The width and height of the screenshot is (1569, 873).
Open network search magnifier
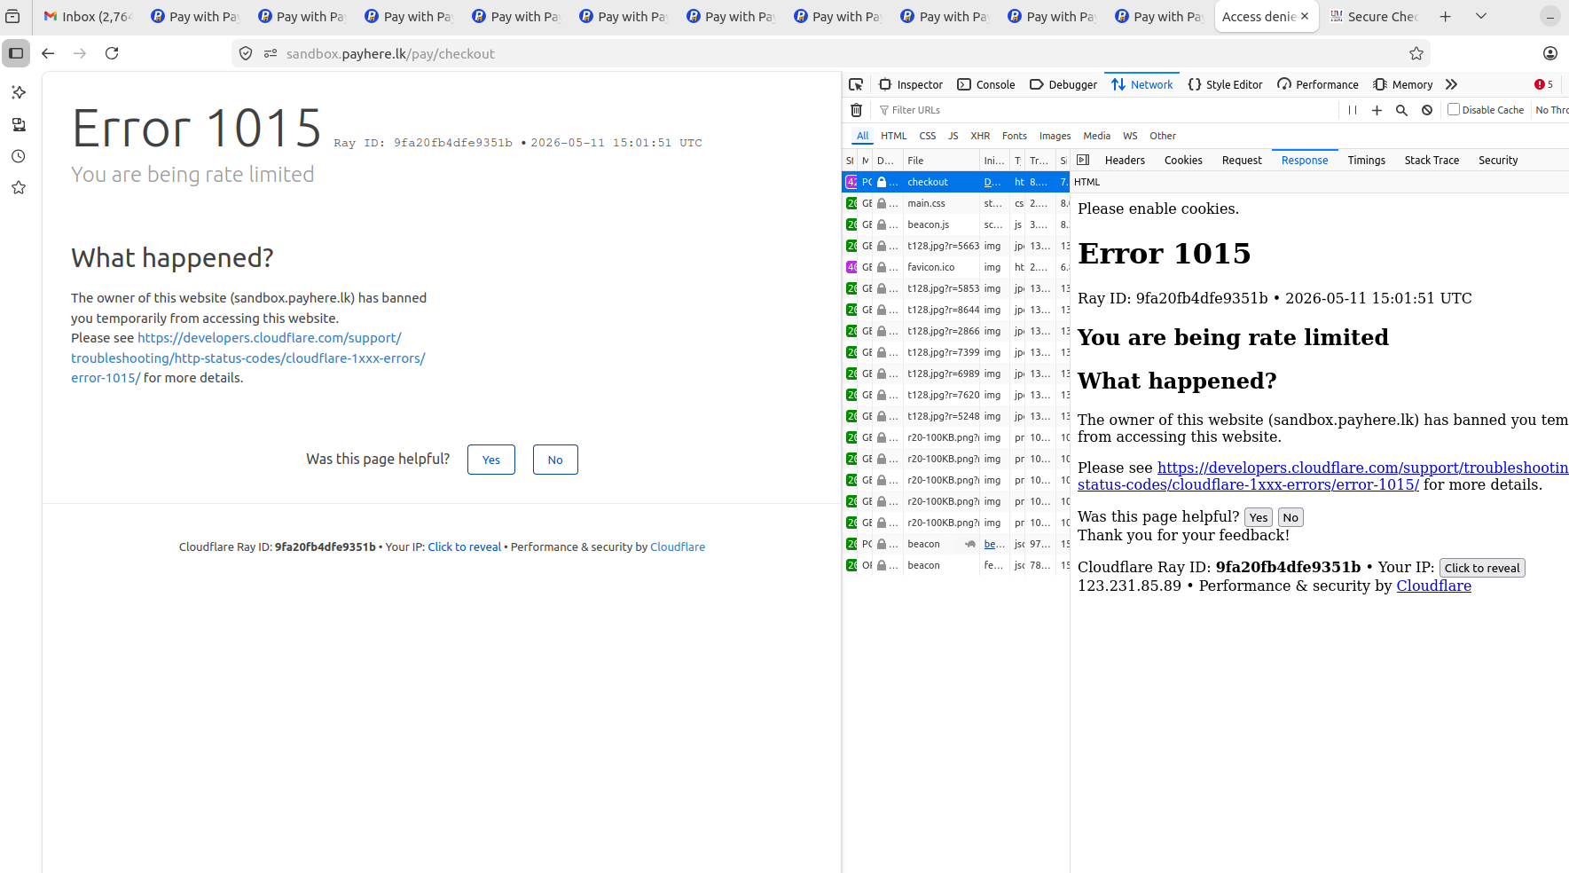coord(1401,110)
